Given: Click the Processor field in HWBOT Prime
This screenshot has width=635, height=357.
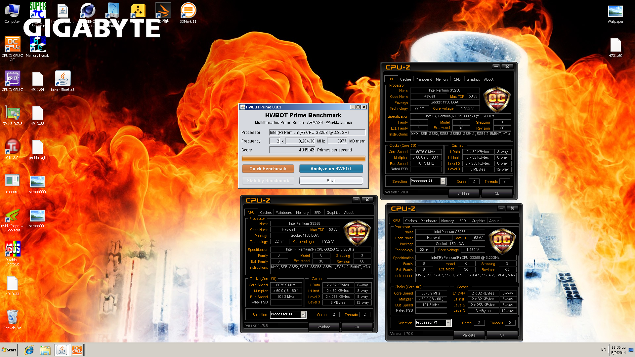Looking at the screenshot, I should (317, 132).
